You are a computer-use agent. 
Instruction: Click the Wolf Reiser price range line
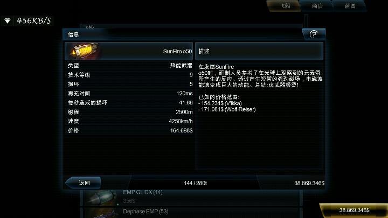[x=227, y=109]
